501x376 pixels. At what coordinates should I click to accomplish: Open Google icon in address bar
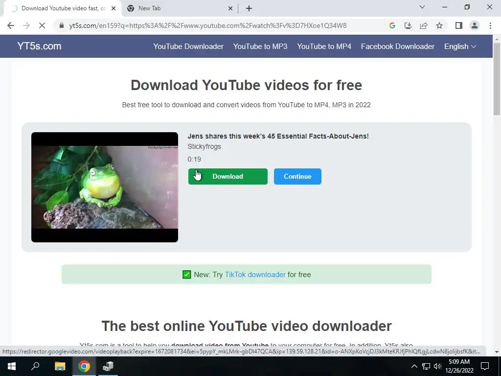point(392,25)
